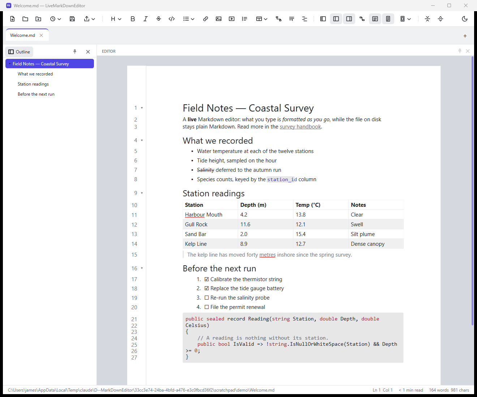The height and width of the screenshot is (397, 477).
Task: Jump to Station readings in outline
Action: 33,84
